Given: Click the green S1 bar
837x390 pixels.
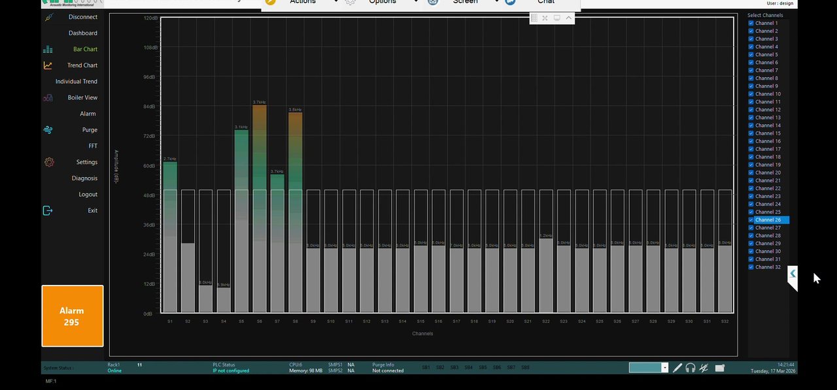Looking at the screenshot, I should tap(170, 237).
